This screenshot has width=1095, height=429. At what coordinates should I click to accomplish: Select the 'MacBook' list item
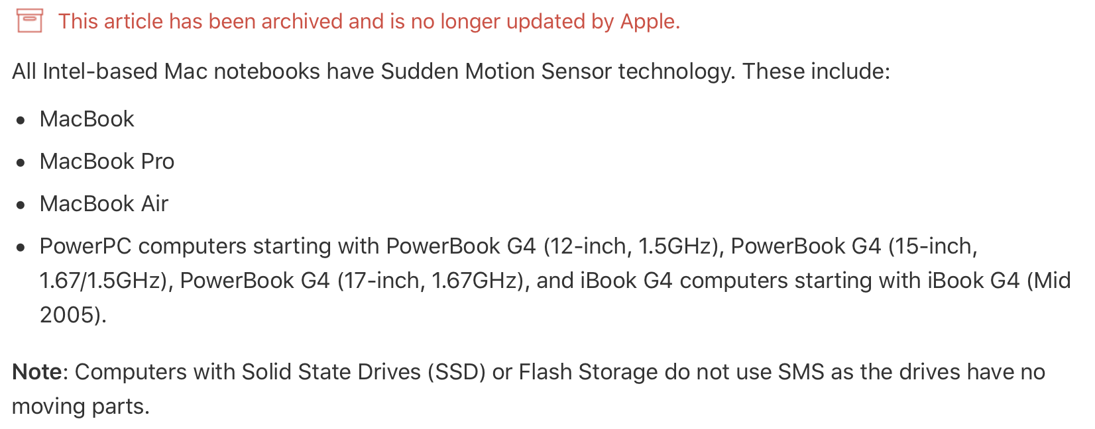tap(87, 119)
